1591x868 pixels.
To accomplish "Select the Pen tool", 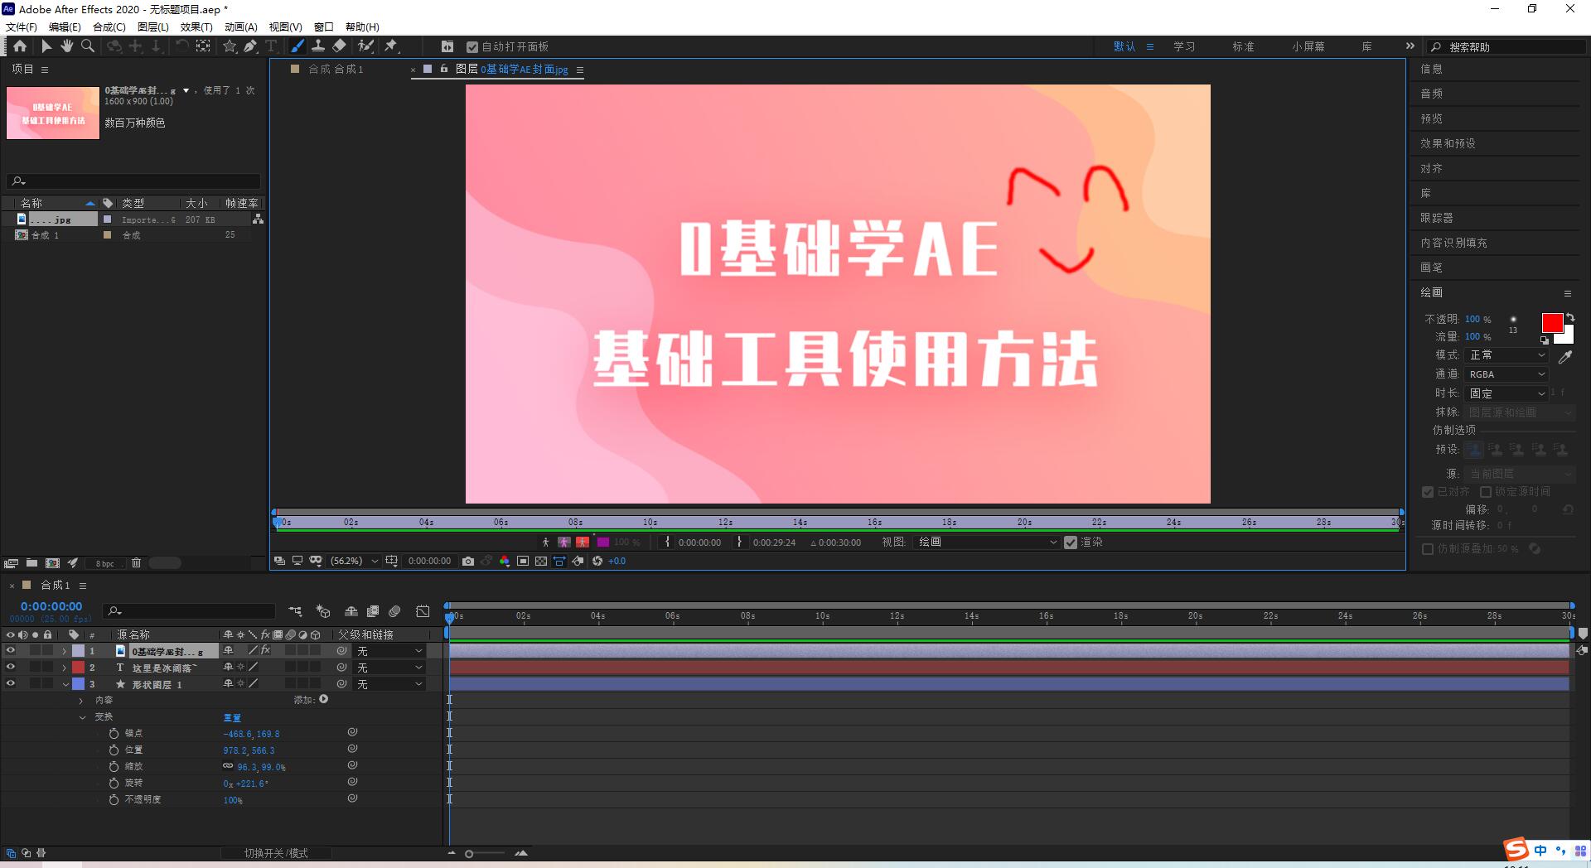I will coord(250,46).
